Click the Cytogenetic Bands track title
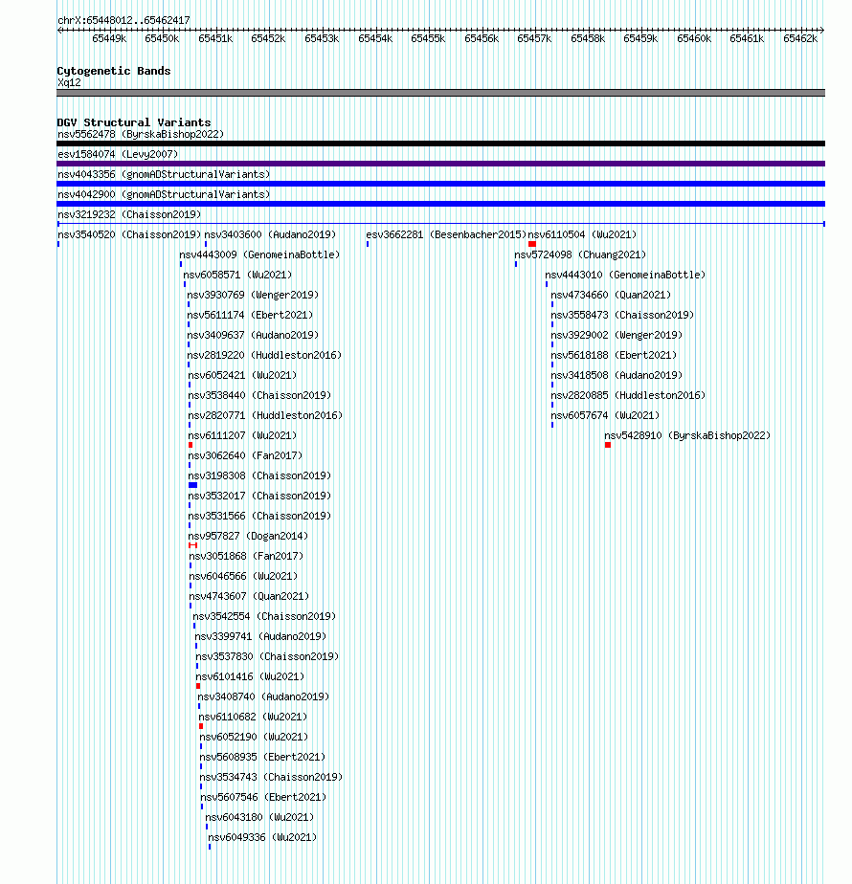 (x=113, y=71)
